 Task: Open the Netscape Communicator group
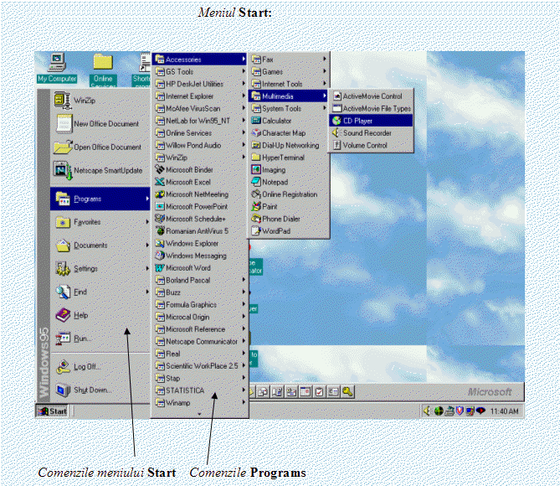coord(200,342)
